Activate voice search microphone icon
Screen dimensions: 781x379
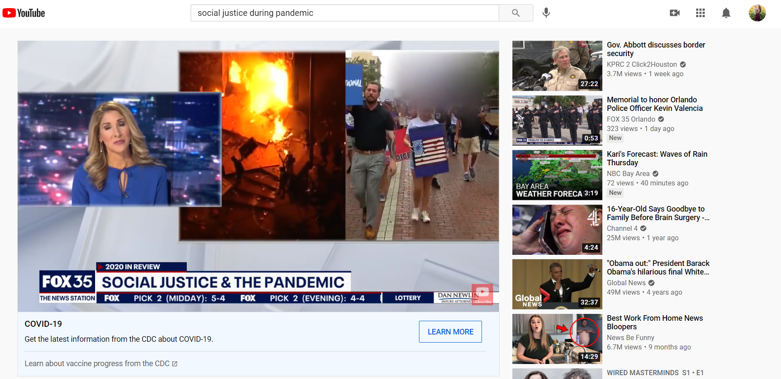point(546,13)
